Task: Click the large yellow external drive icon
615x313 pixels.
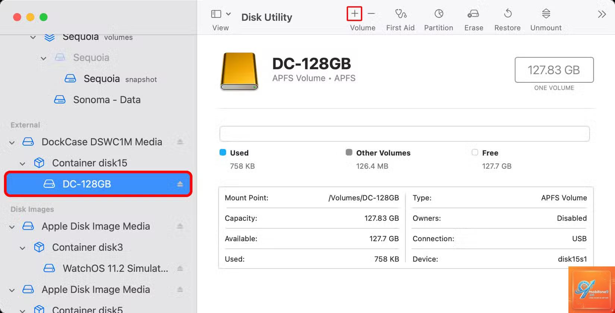Action: [x=239, y=72]
